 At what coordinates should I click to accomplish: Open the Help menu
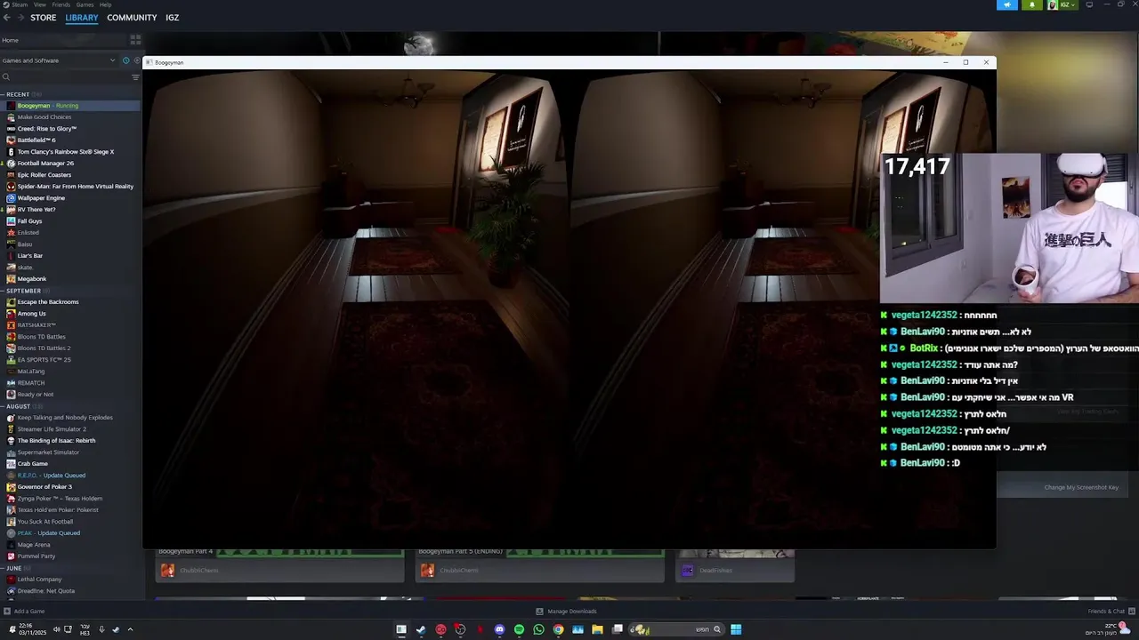pos(105,4)
